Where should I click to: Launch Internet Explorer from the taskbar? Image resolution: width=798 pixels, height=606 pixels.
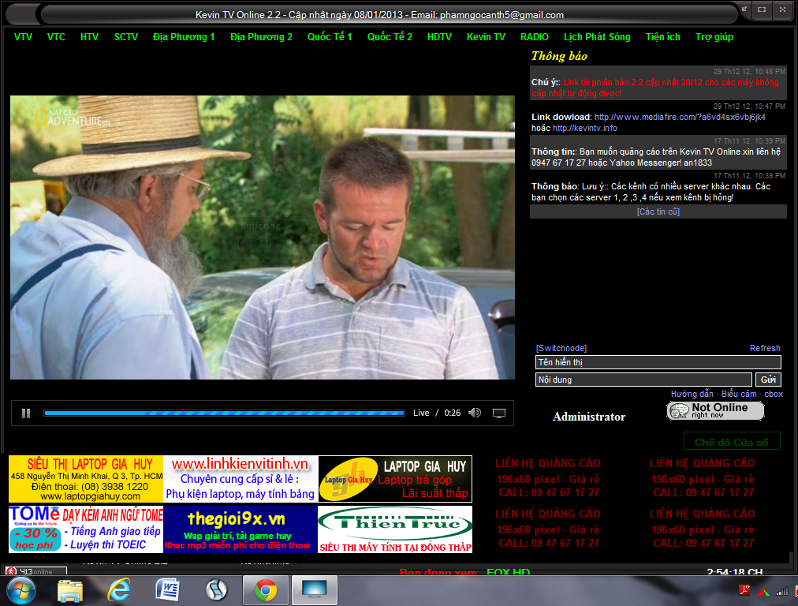tap(118, 591)
